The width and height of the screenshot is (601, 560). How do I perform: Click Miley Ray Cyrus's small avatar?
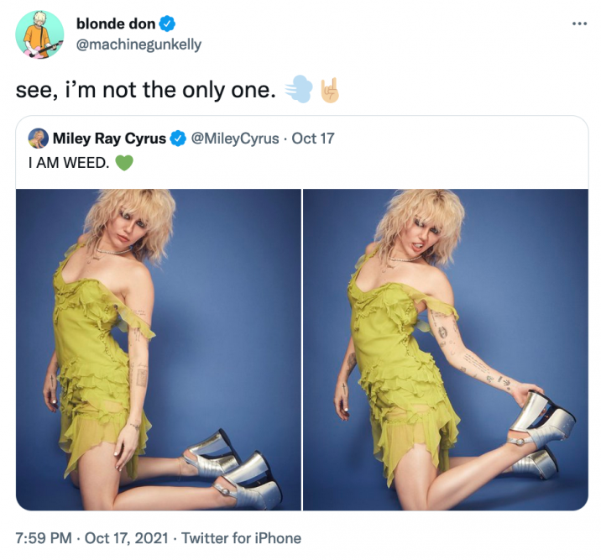tap(38, 139)
